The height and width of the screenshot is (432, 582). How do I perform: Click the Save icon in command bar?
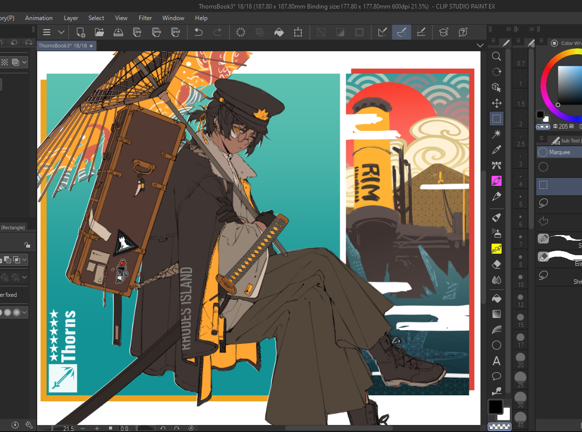tap(119, 32)
